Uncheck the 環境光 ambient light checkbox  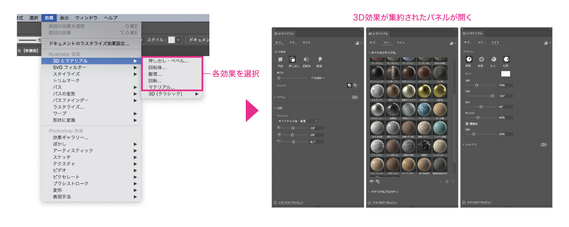467,124
